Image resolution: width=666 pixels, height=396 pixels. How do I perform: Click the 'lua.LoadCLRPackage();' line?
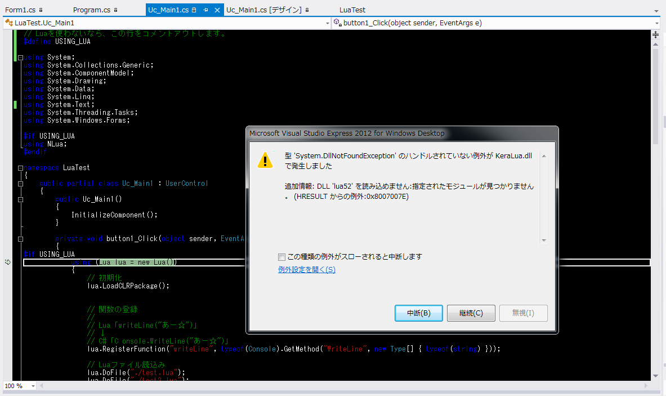point(128,286)
